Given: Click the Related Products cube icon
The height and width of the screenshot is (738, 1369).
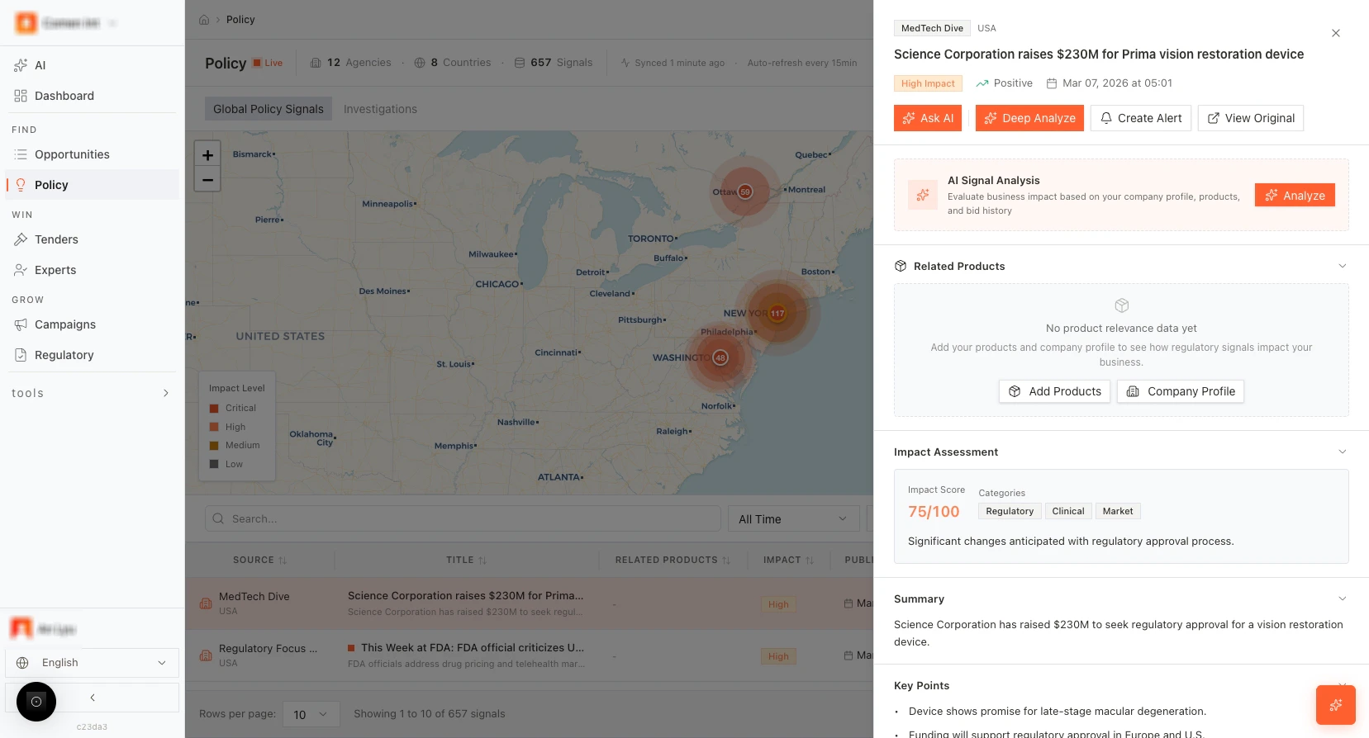Looking at the screenshot, I should [x=901, y=266].
